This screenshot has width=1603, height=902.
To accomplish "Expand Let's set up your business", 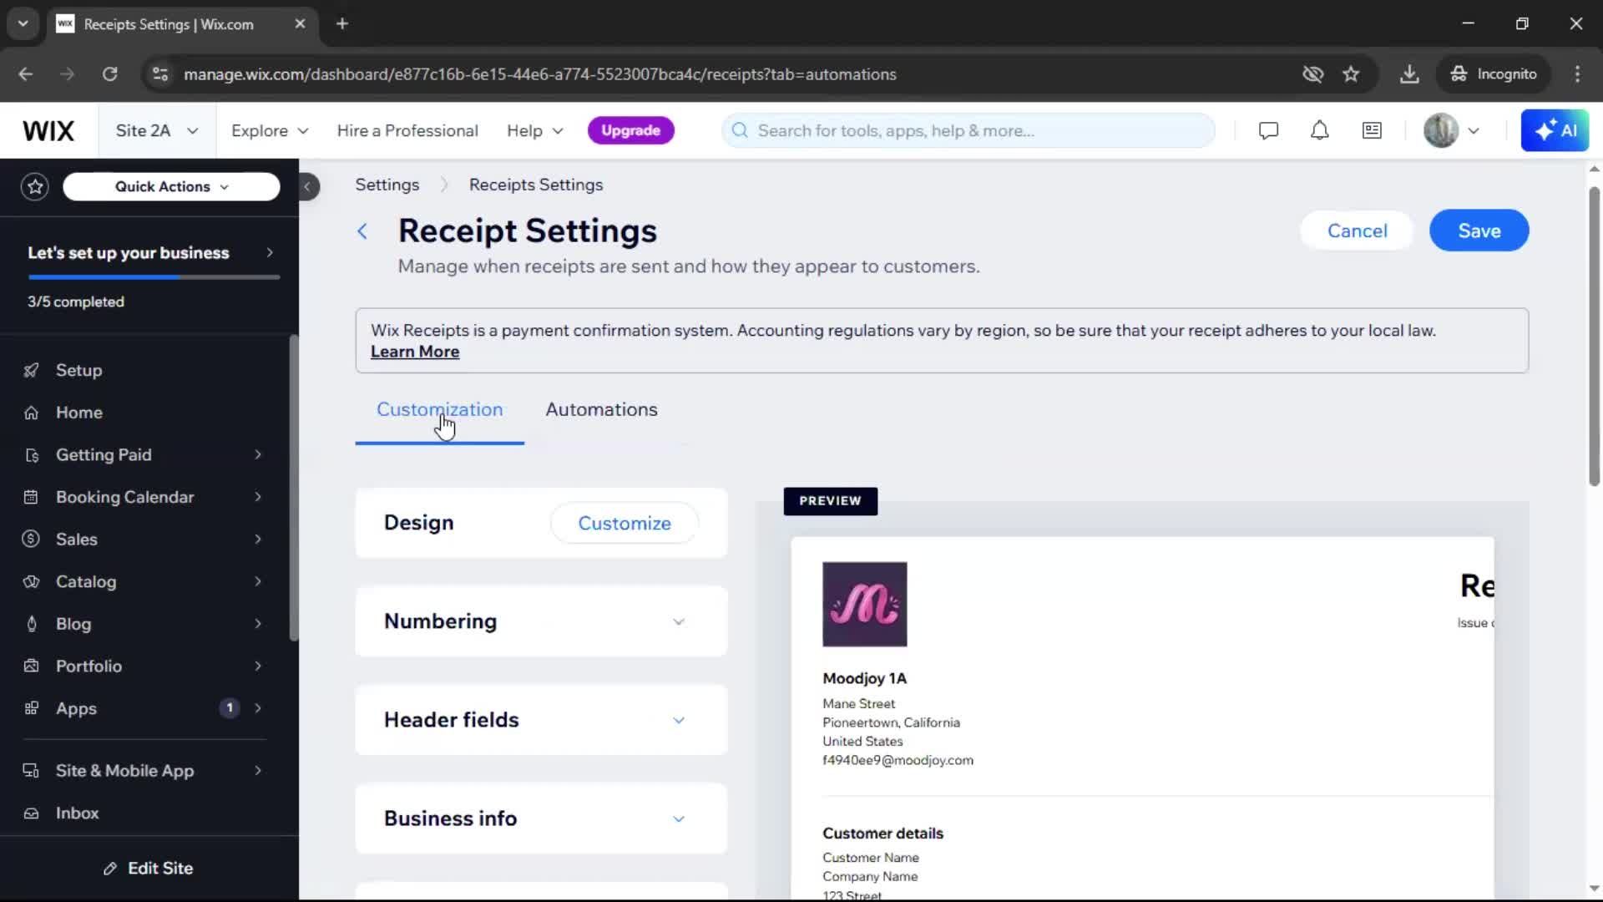I will [x=150, y=253].
